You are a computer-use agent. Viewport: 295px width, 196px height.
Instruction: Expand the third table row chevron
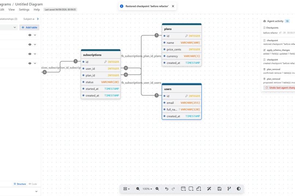click(35, 54)
